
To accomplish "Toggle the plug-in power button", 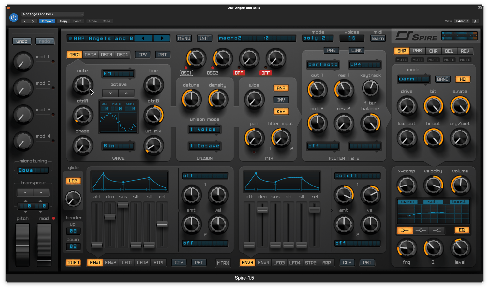I will [x=14, y=18].
